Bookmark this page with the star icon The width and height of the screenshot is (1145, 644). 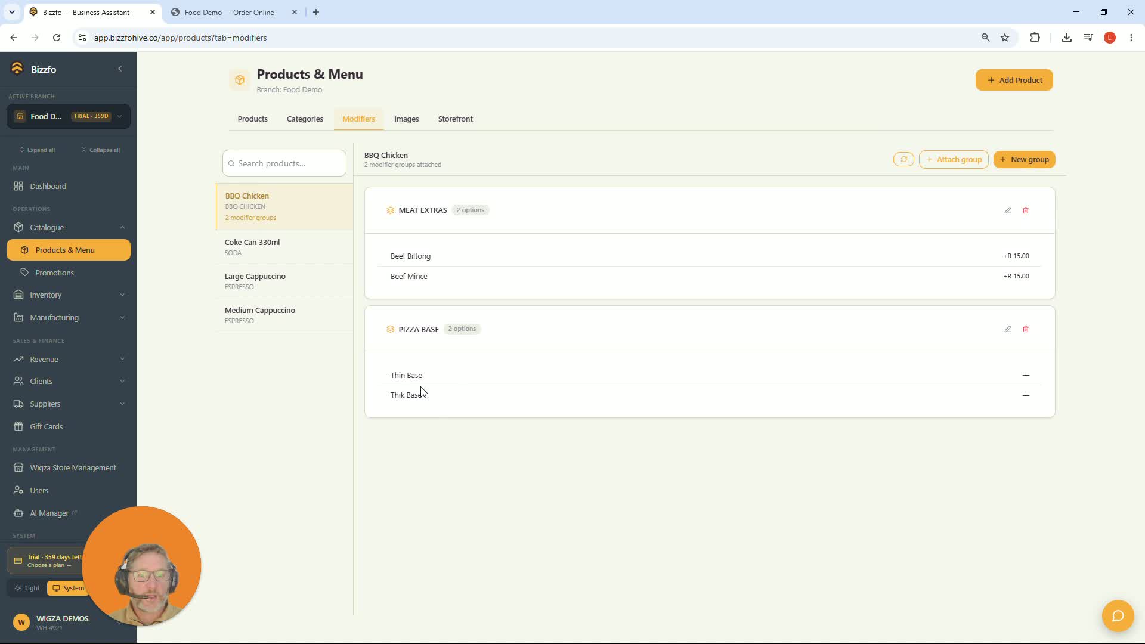pyautogui.click(x=1005, y=38)
